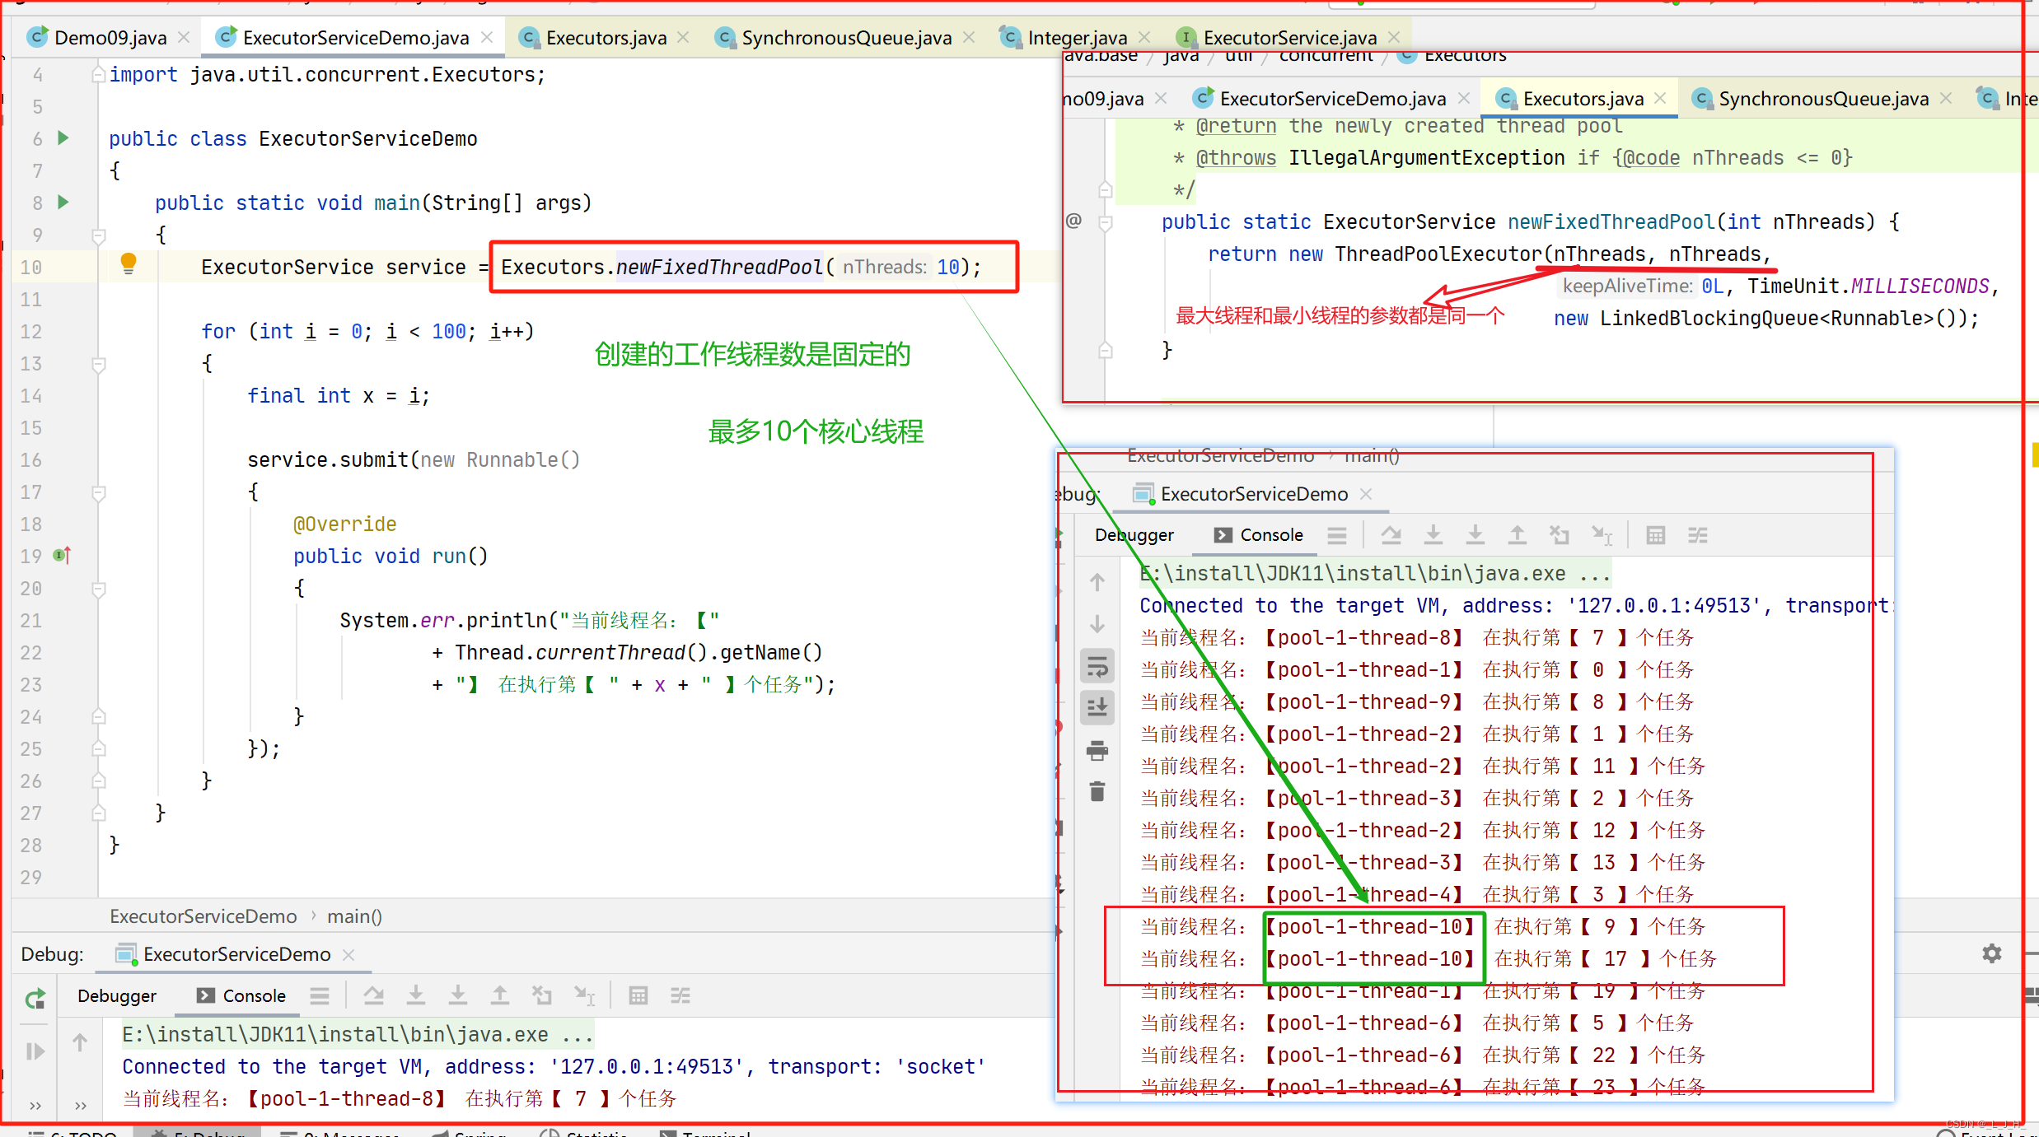The image size is (2039, 1137).
Task: Collapse newFixedThreadPool method fold in inset editor
Action: coord(1106,222)
